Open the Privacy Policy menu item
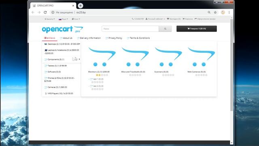 pos(114,38)
